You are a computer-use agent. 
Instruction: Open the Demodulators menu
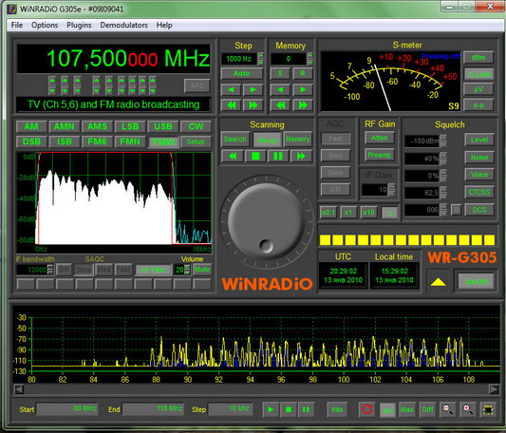click(x=124, y=26)
